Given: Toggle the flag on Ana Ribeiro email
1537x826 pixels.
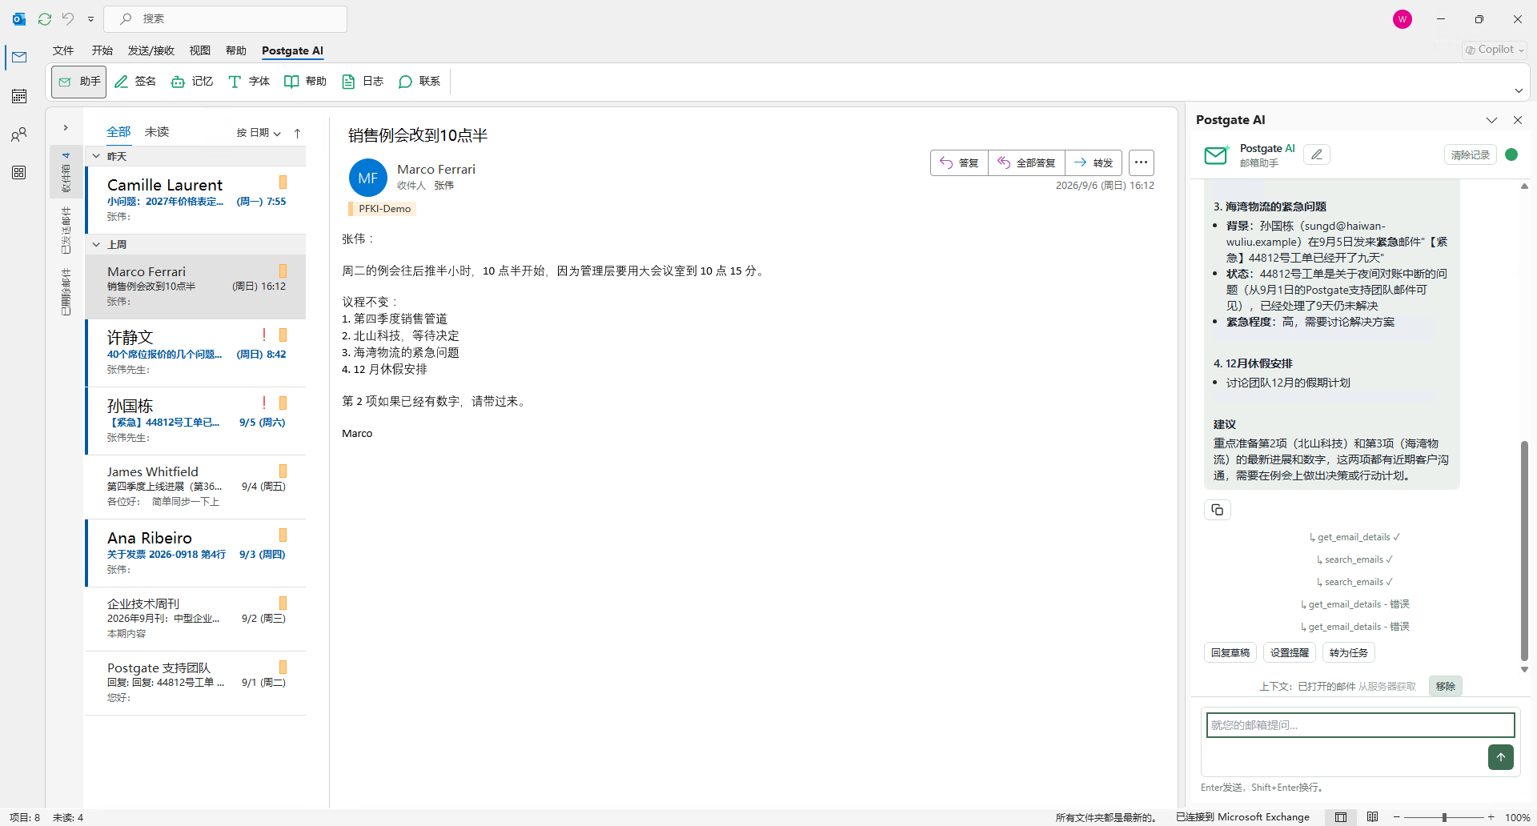Looking at the screenshot, I should (x=283, y=535).
